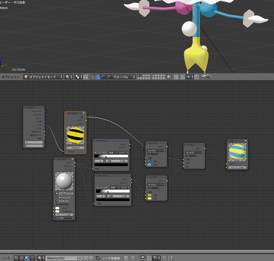Click the pin node tree icon
This screenshot has width=274, height=261.
[126, 258]
